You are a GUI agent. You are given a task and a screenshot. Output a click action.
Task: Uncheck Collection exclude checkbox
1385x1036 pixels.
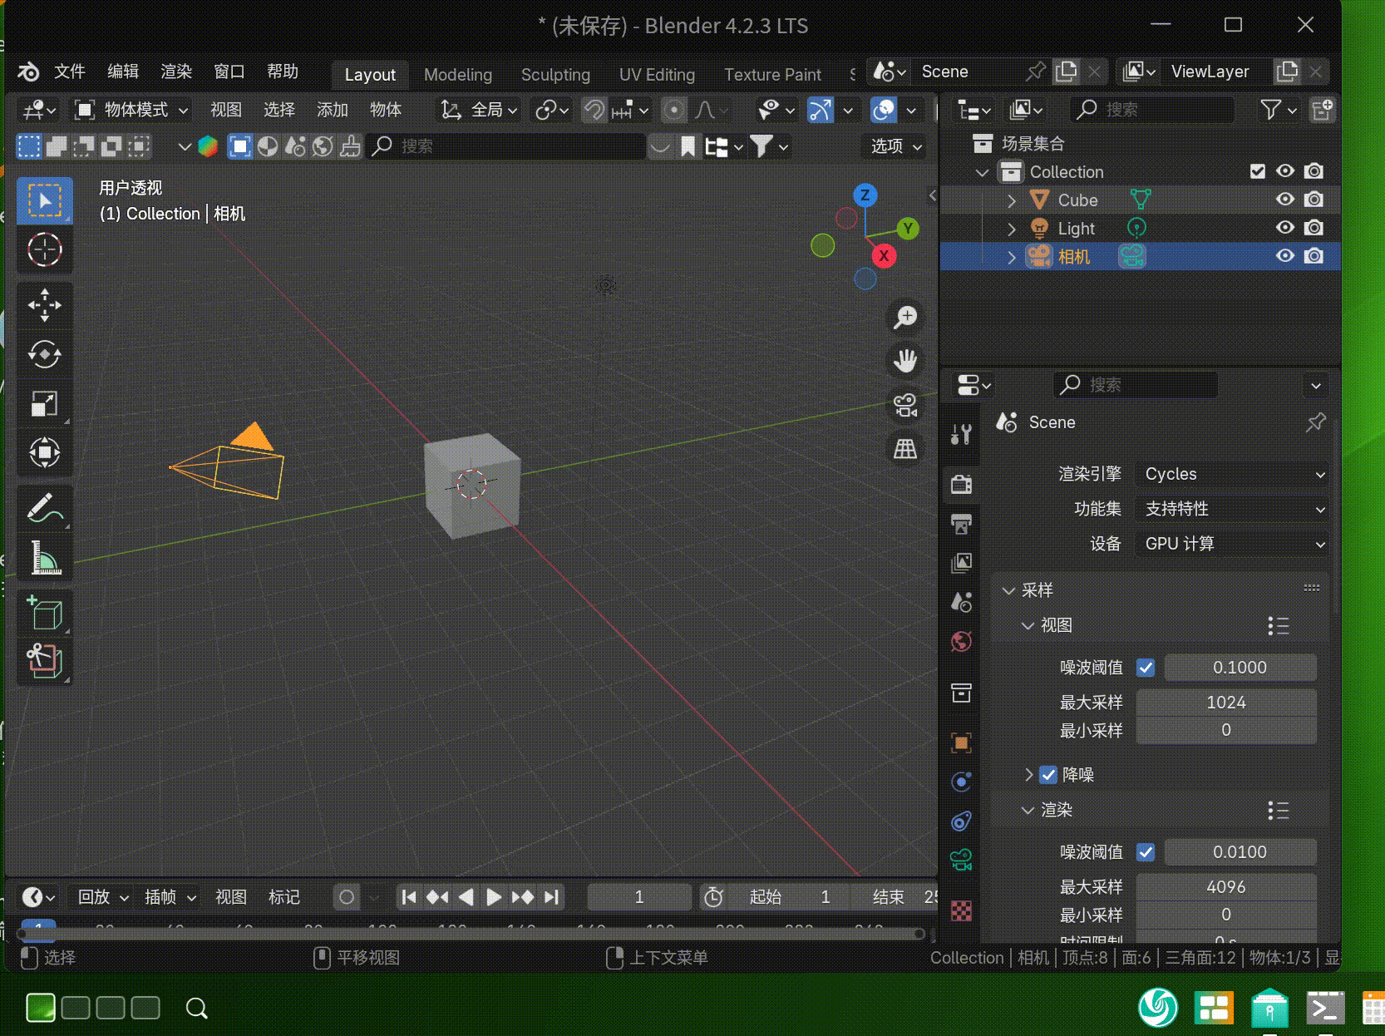[1257, 171]
